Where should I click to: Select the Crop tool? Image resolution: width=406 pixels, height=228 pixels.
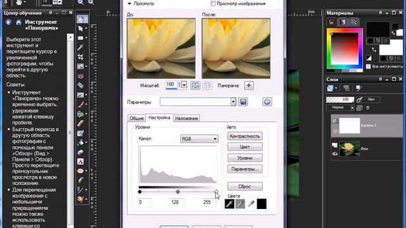[81, 57]
